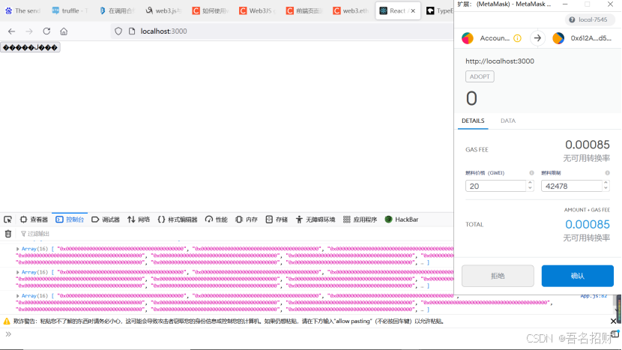The image size is (622, 350).
Task: Open the Memory (内存) devtools panel
Action: pyautogui.click(x=247, y=220)
